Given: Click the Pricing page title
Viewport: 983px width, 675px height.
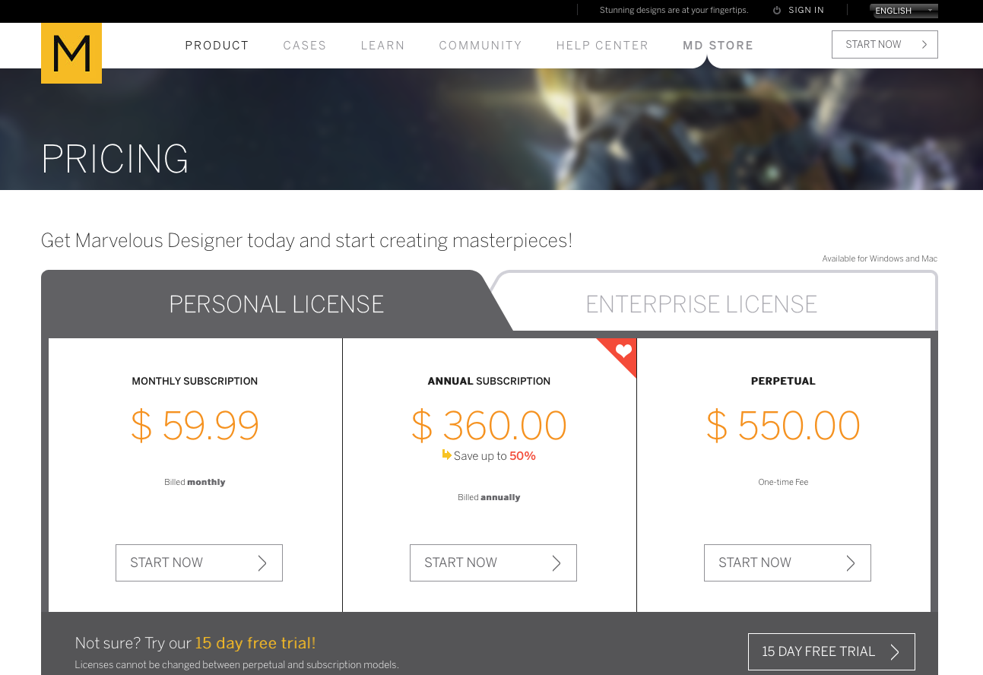Looking at the screenshot, I should [x=115, y=160].
